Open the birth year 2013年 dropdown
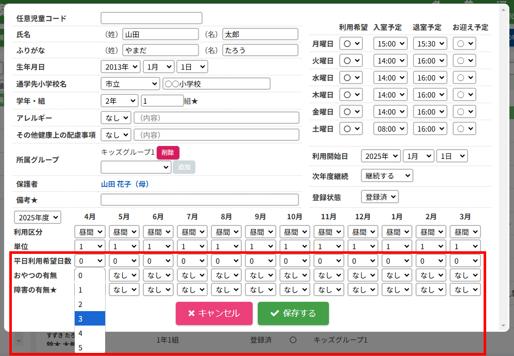The width and height of the screenshot is (514, 356). [121, 67]
